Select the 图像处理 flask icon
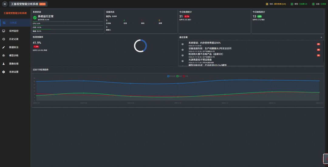This screenshot has width=328, height=167. coord(4,64)
